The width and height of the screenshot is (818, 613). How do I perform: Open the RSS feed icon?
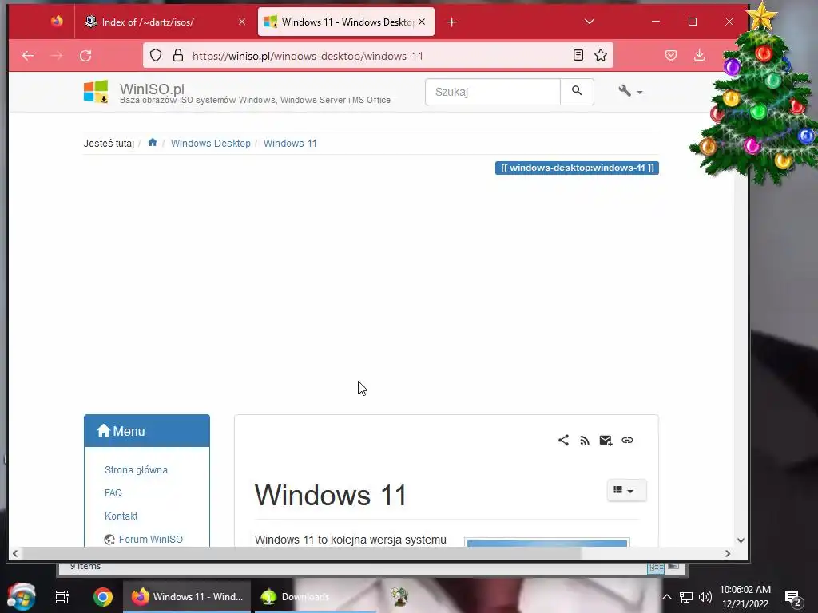tap(584, 441)
